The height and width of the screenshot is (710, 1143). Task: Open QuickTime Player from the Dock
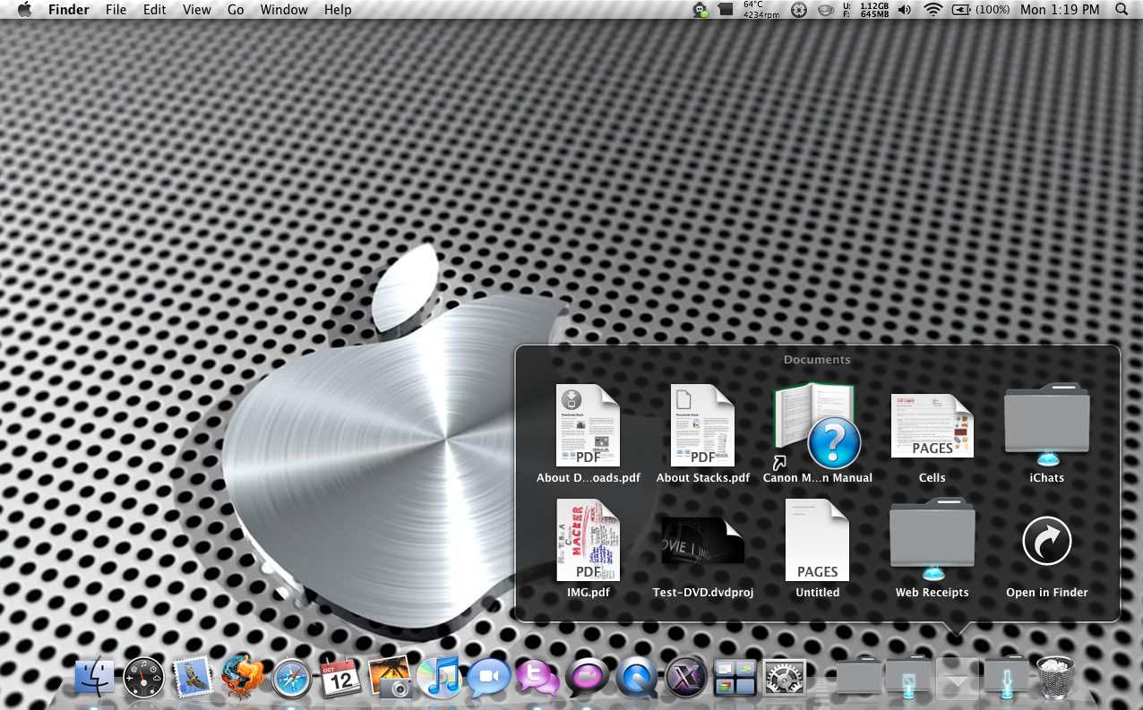pyautogui.click(x=637, y=678)
